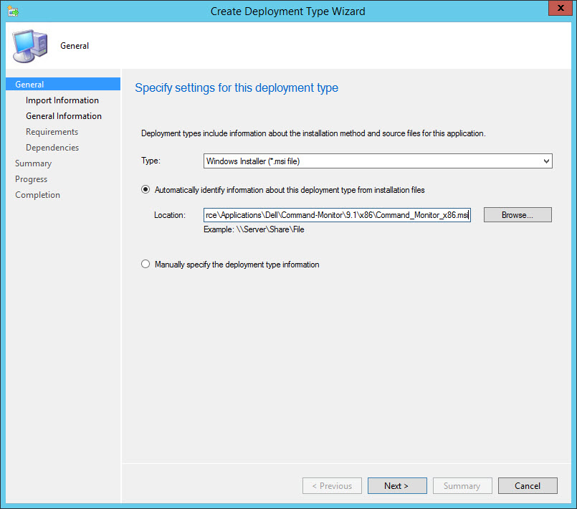577x509 pixels.
Task: Open the Type dropdown list
Action: tap(377, 161)
